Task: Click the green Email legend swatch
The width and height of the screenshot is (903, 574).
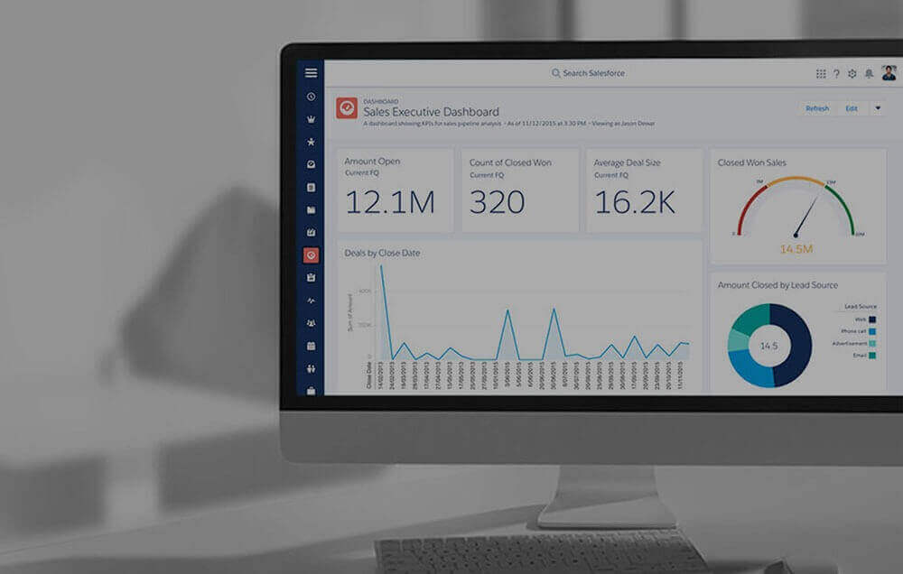Action: 872,356
